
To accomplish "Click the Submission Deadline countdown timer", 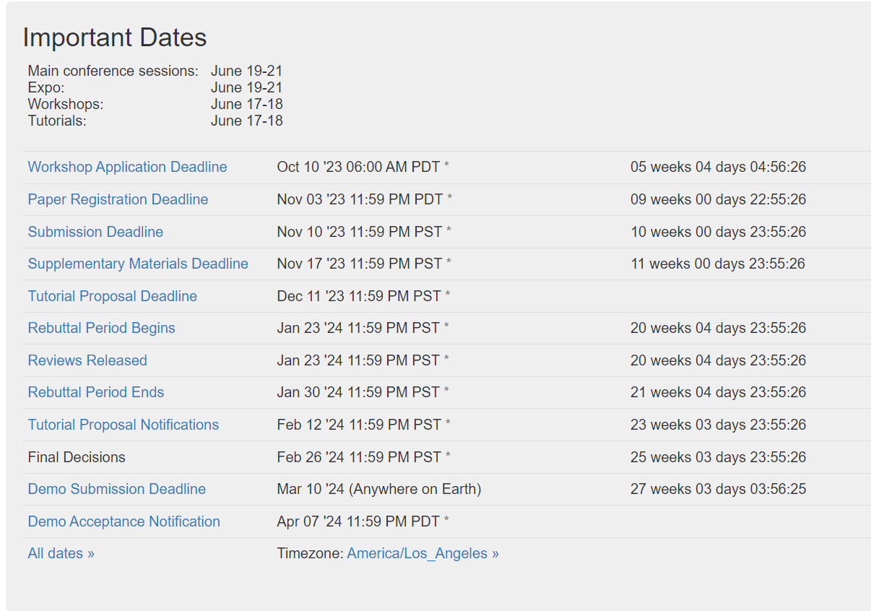I will click(718, 232).
